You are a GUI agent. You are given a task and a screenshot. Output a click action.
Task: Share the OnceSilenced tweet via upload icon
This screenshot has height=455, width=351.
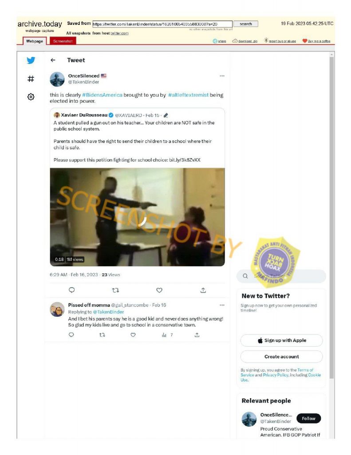pos(203,290)
